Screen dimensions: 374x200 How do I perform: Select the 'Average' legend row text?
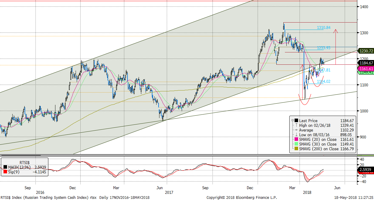pyautogui.click(x=306, y=130)
